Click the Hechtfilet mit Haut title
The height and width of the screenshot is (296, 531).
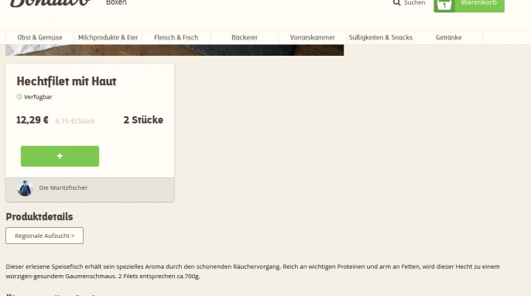tap(67, 81)
